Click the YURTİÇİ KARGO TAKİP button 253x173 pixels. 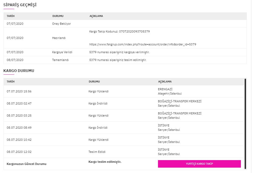coord(199,164)
